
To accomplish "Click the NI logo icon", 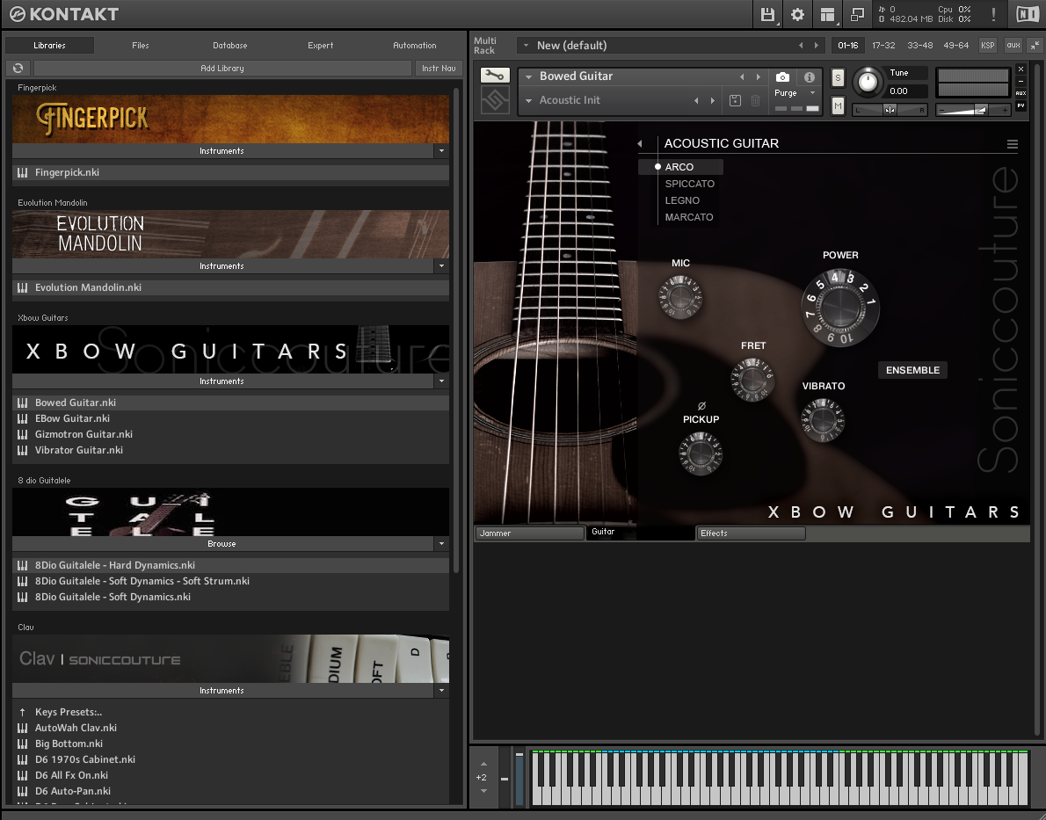I will (x=1028, y=14).
